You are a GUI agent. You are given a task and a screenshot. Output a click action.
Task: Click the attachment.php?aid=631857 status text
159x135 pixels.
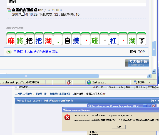point(19,82)
